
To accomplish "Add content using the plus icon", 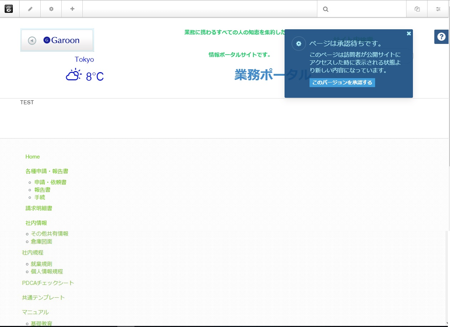I will (x=72, y=9).
